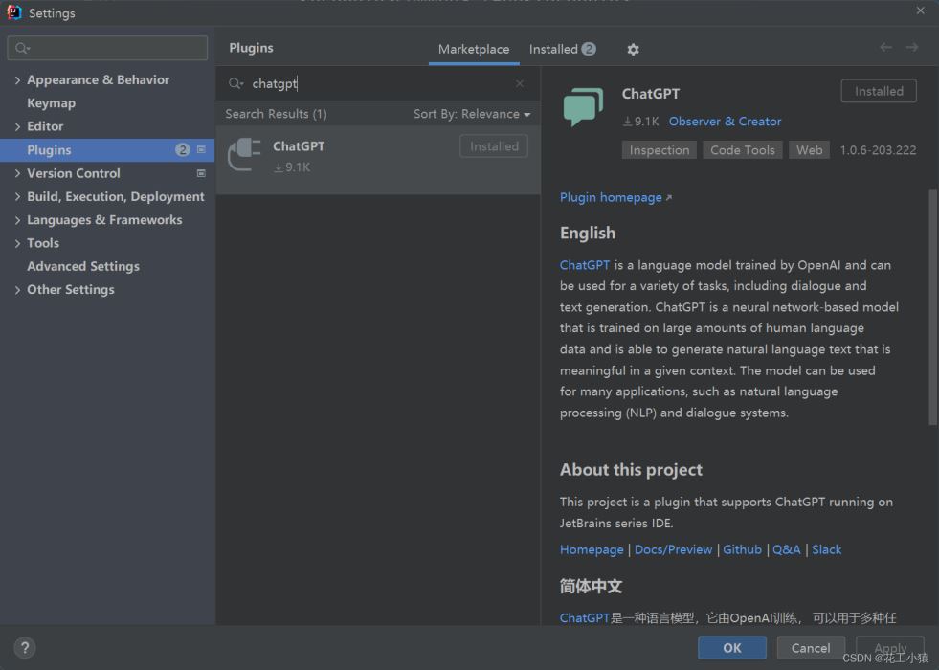Open the Github link
939x670 pixels.
(742, 549)
